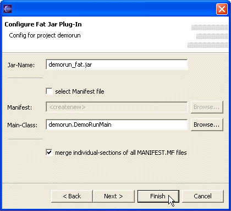The width and height of the screenshot is (231, 211).
Task: Click the greyed-out Browse button for Manifest
Action: (x=207, y=107)
